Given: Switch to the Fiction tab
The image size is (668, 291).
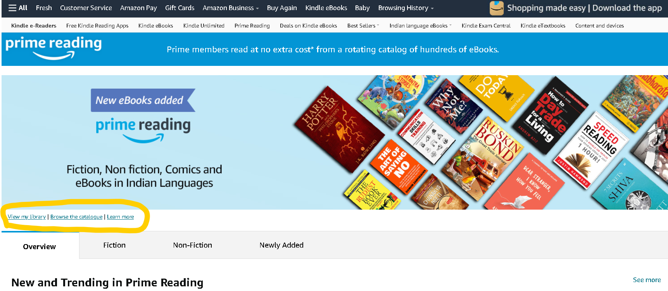Looking at the screenshot, I should pos(114,245).
